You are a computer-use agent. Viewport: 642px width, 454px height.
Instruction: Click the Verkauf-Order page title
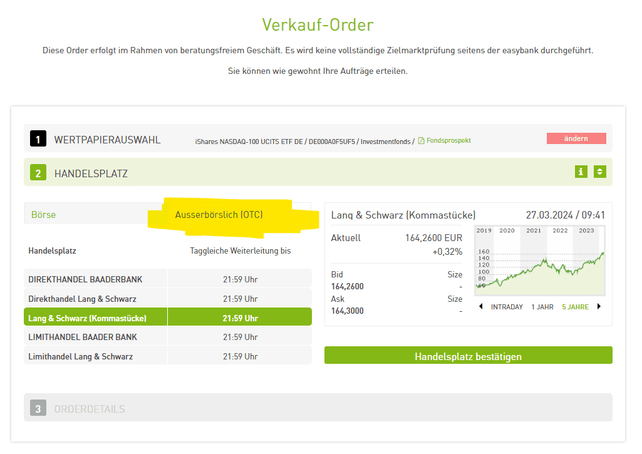click(x=318, y=24)
